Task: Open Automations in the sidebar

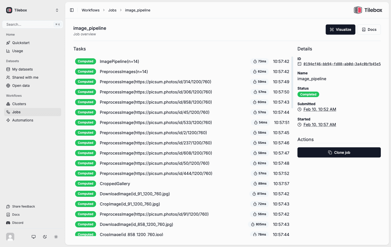Action: pyautogui.click(x=33, y=120)
